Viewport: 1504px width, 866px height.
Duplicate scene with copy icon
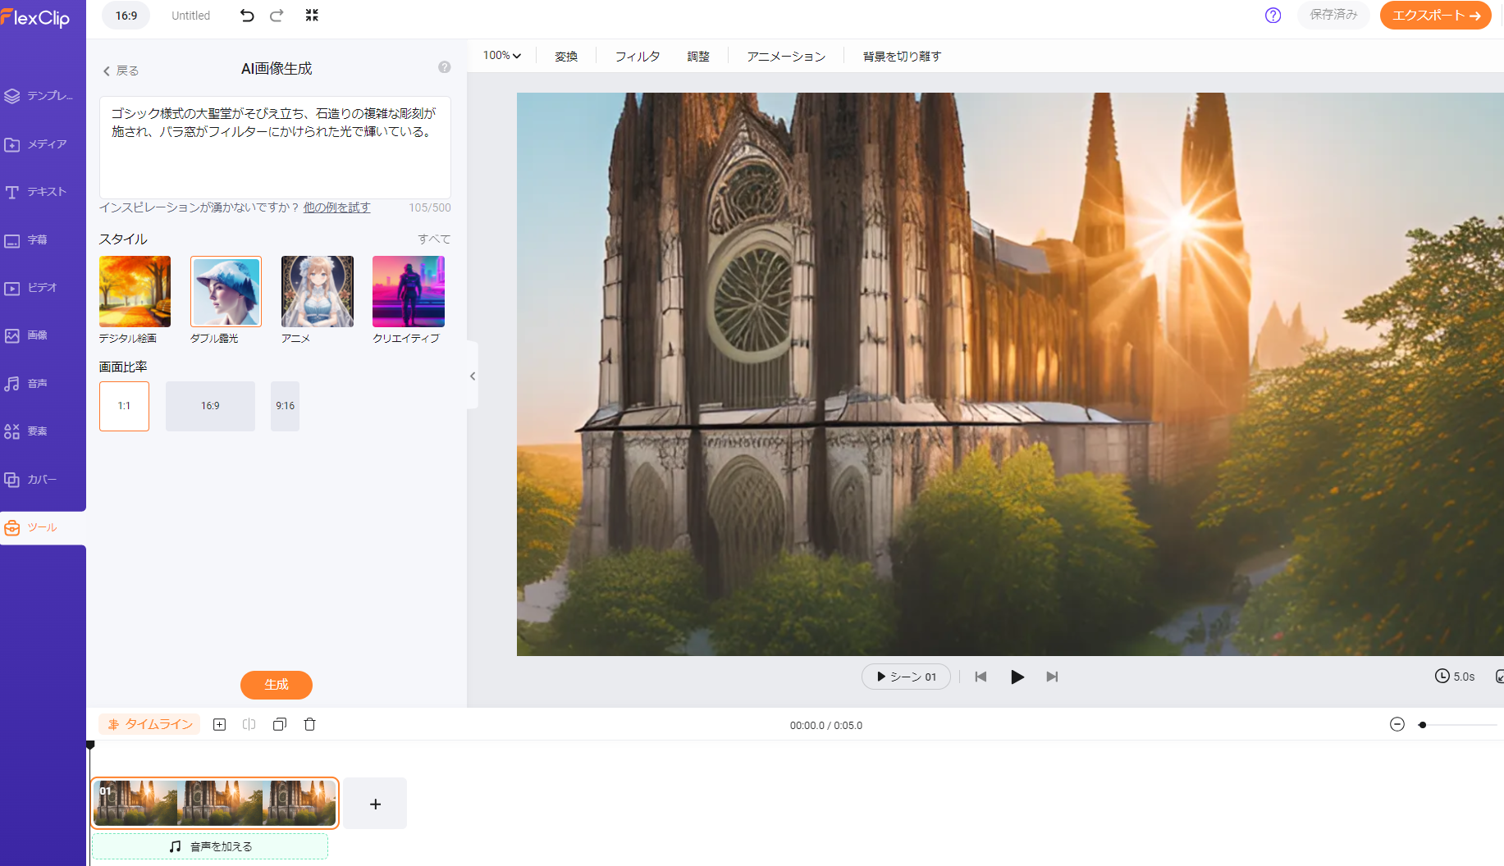tap(280, 724)
